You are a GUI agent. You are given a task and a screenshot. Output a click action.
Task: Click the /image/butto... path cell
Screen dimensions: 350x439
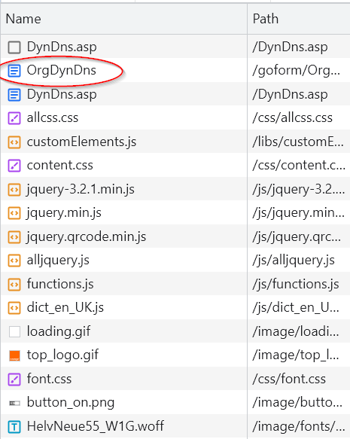tap(299, 403)
